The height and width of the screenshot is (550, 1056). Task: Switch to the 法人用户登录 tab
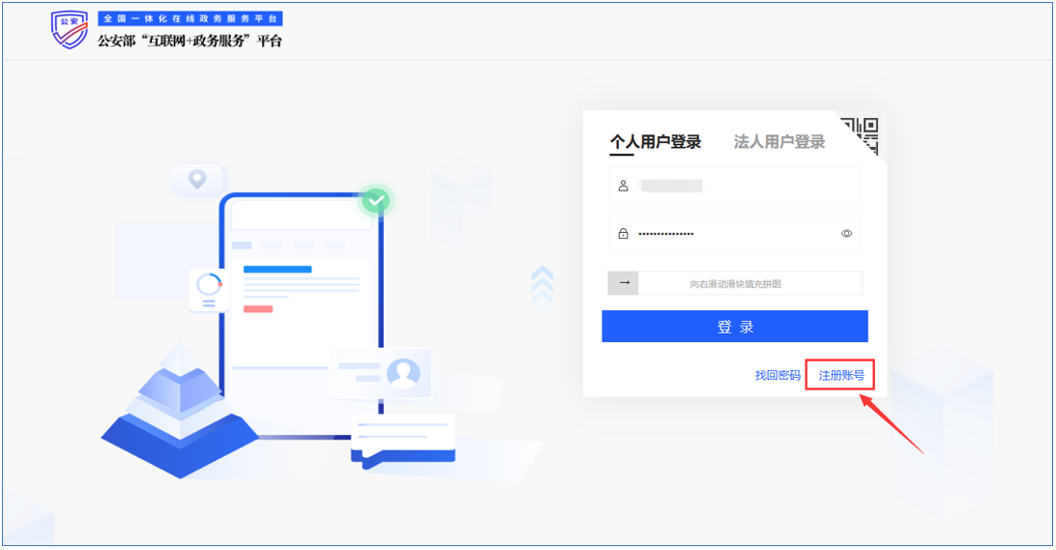pos(779,142)
